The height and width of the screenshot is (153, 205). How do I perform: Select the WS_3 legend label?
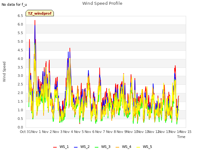106,147
